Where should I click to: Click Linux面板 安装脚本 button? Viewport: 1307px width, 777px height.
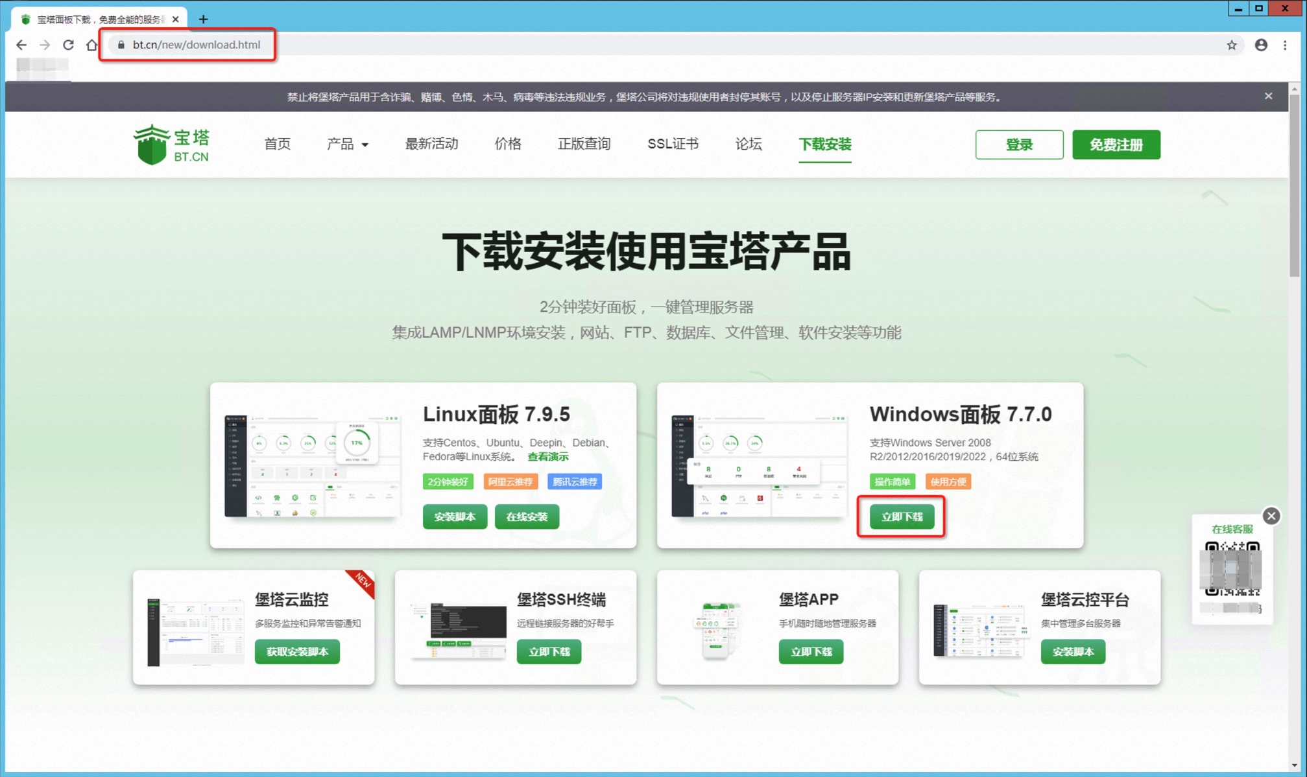pyautogui.click(x=455, y=516)
